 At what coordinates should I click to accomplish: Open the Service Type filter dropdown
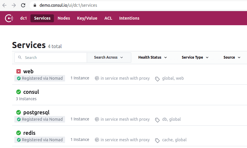tap(195, 57)
